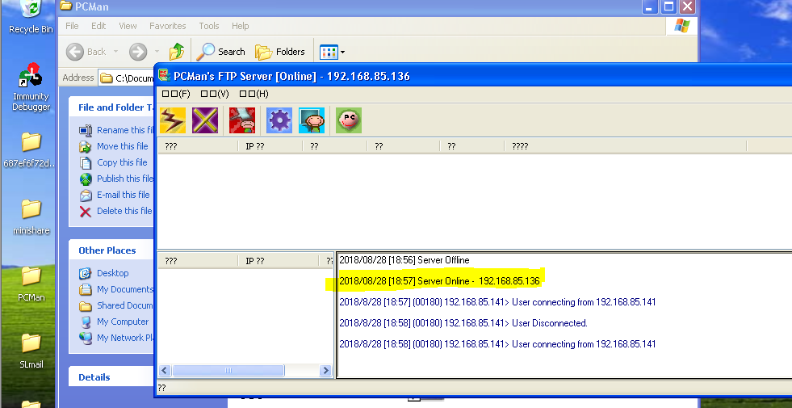Click Search in the Explorer toolbar
The image size is (792, 408).
click(220, 52)
